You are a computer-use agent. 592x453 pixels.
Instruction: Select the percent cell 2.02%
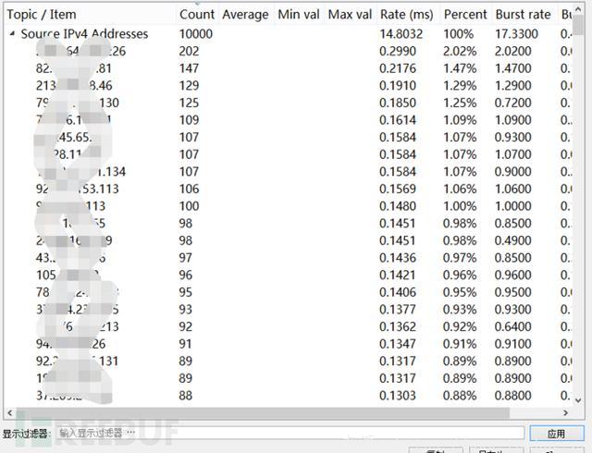pyautogui.click(x=460, y=52)
